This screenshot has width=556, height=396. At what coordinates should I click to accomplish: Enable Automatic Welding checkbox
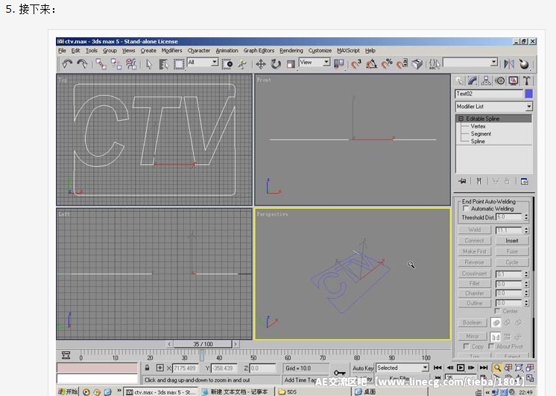466,209
